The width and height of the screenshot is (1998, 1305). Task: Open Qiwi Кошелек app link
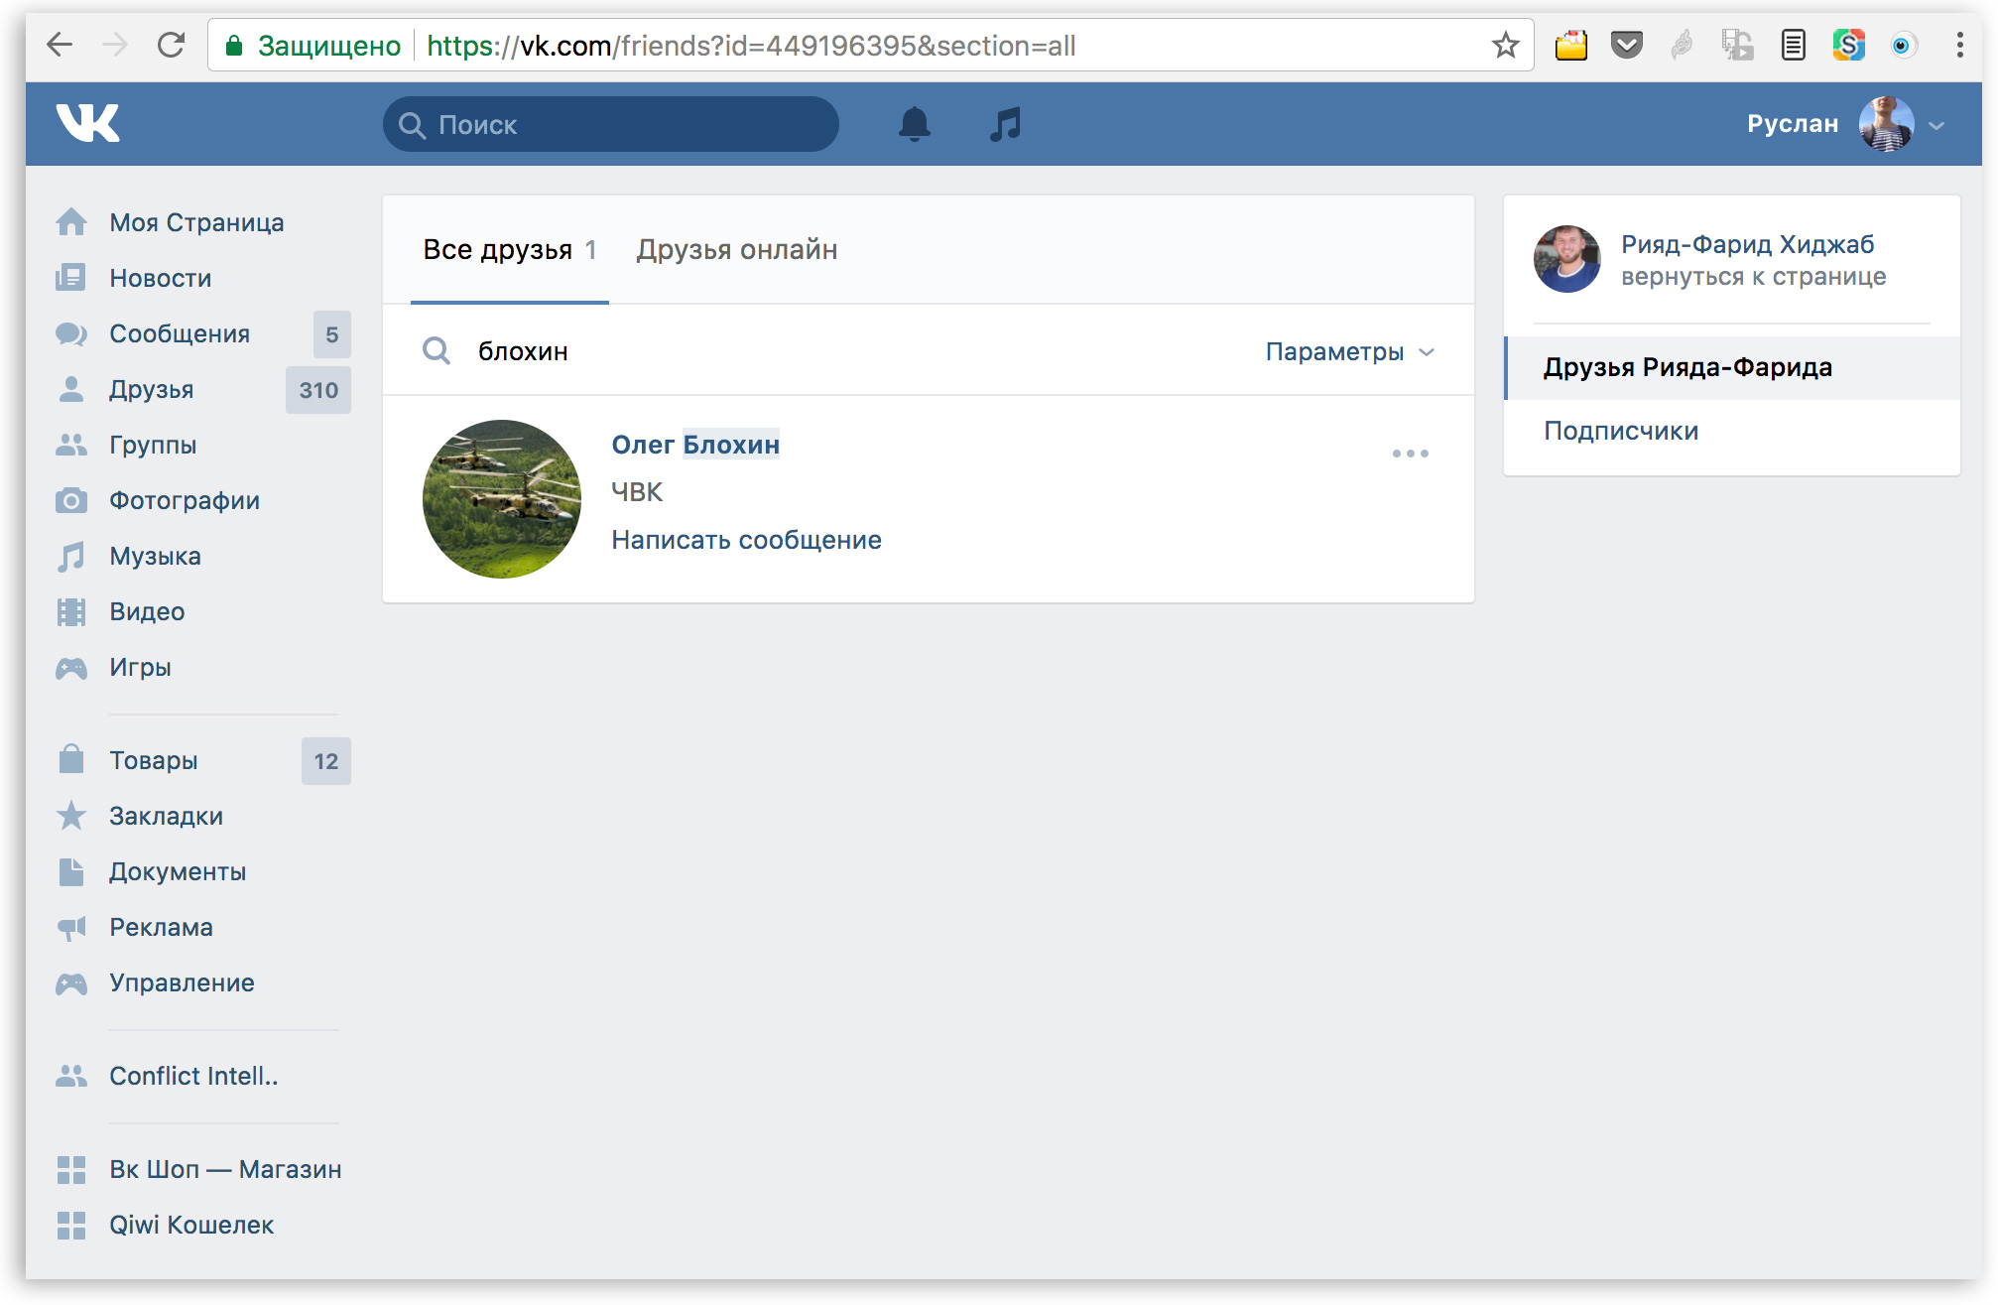[x=191, y=1225]
